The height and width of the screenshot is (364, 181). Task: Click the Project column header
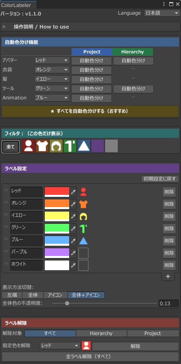(x=92, y=52)
